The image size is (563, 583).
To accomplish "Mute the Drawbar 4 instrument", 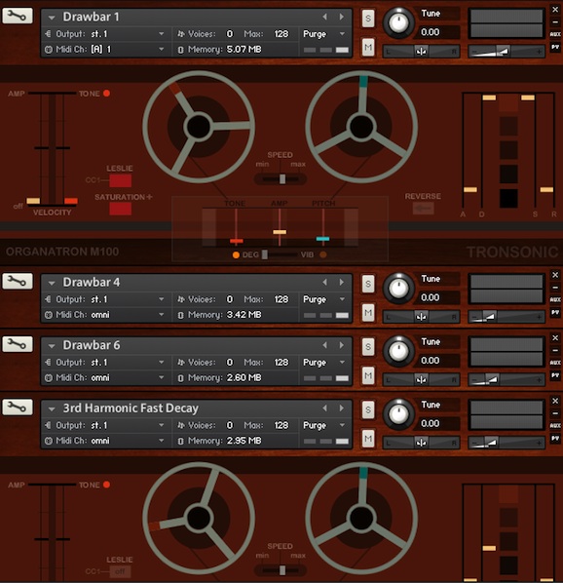I will click(x=368, y=312).
